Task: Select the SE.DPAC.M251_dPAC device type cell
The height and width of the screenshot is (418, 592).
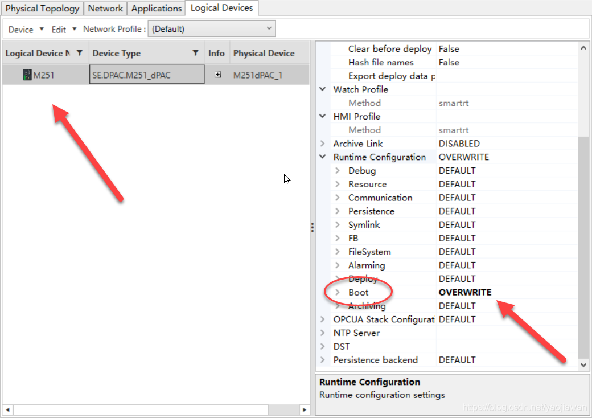Action: [147, 75]
